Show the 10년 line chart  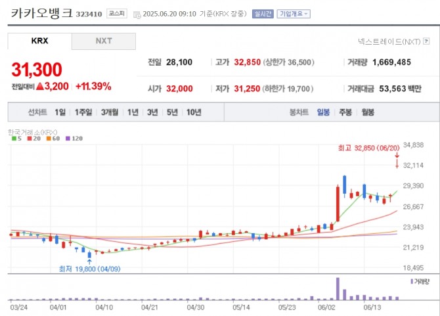[194, 112]
